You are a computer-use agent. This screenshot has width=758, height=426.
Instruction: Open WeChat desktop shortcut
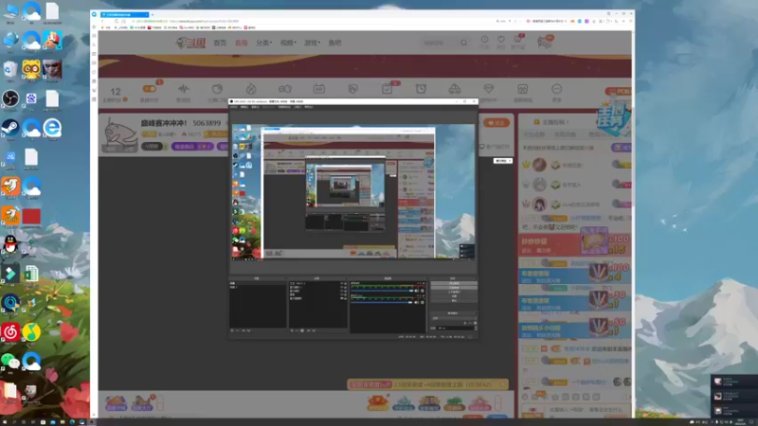[10, 362]
